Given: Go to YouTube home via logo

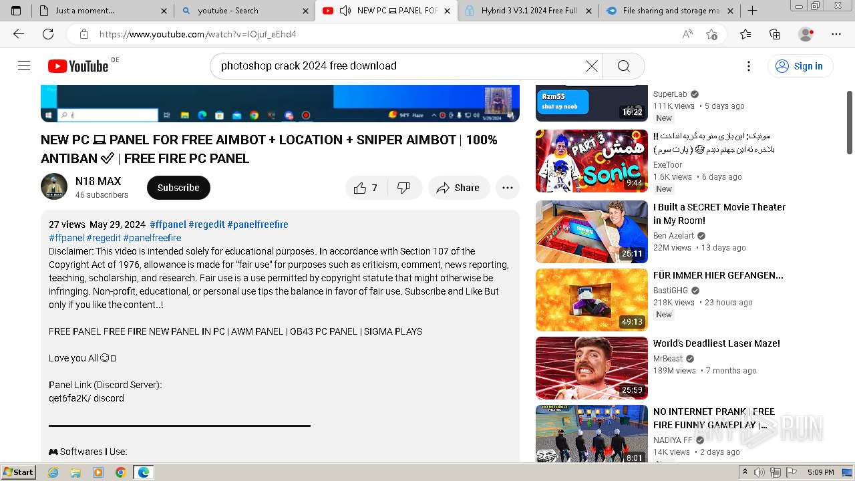Looking at the screenshot, I should point(78,65).
